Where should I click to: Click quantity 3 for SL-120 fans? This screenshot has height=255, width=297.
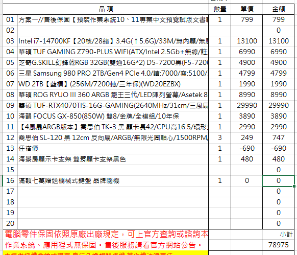pos(220,137)
